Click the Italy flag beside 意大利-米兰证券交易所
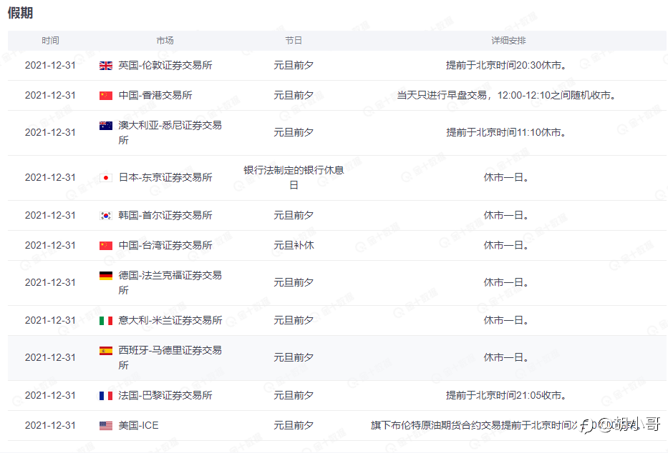Screen dimensions: 668x453 (106, 320)
